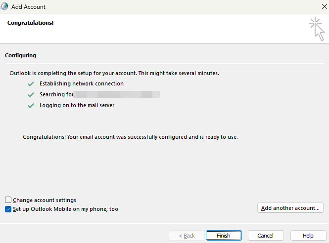Click the Establishing network connection status text
329x243 pixels.
click(x=82, y=83)
